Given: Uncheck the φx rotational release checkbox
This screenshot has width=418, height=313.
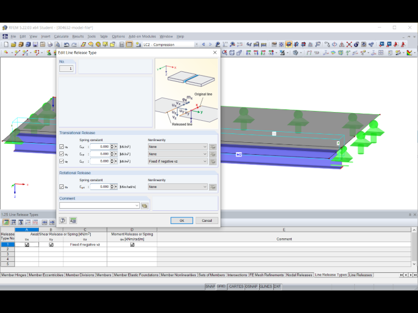Looking at the screenshot, I should click(62, 187).
